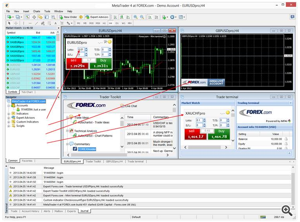
Task: Expand the Indicators node in Navigator
Action: [x=9, y=114]
